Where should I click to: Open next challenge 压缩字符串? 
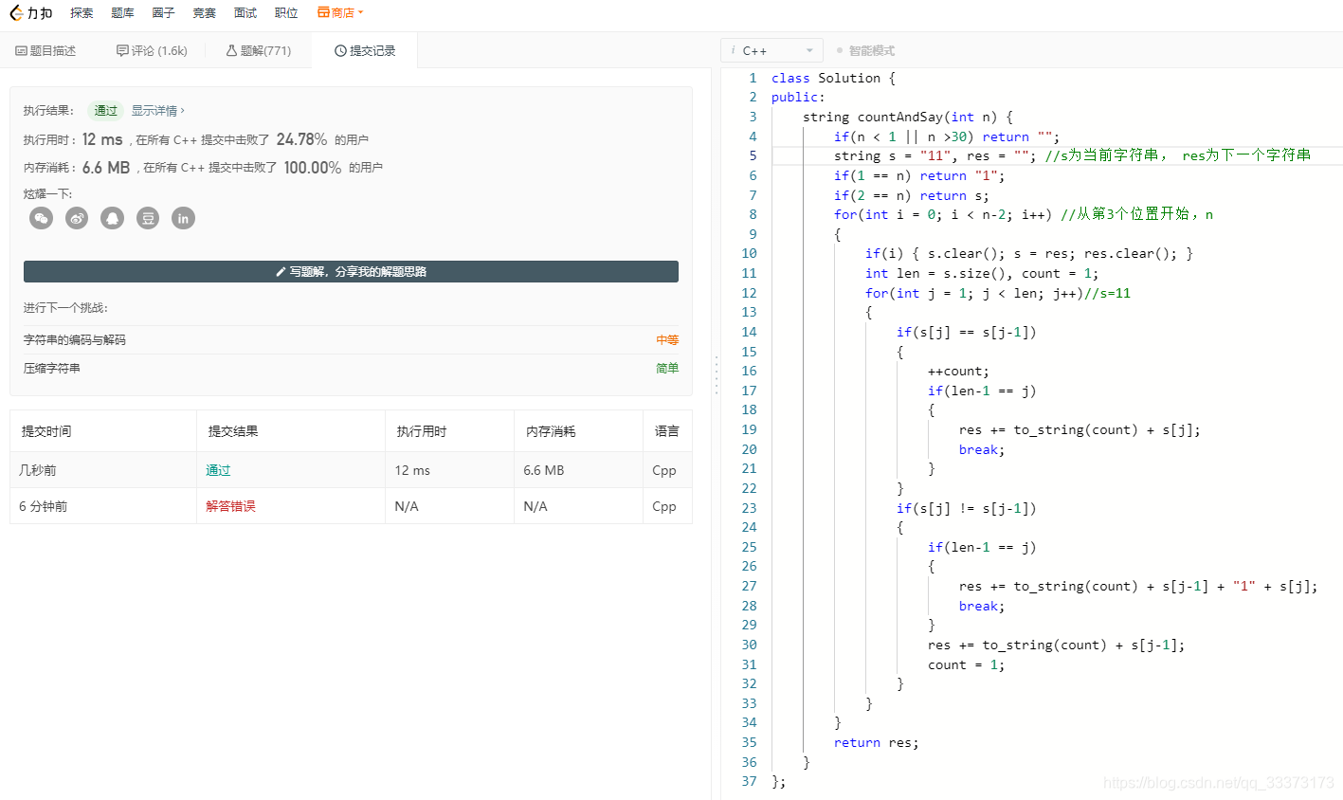[52, 368]
